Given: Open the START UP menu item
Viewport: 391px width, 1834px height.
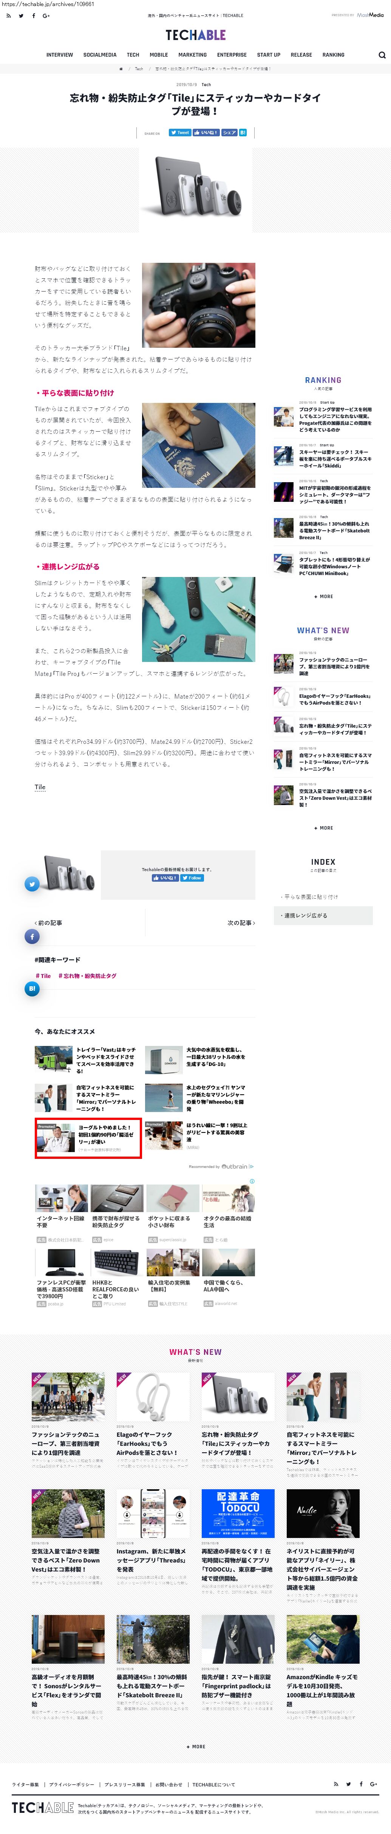Looking at the screenshot, I should (269, 55).
